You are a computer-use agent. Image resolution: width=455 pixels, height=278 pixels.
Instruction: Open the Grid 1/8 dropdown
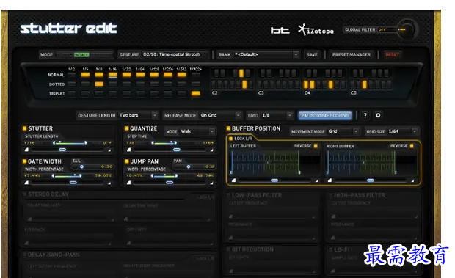pyautogui.click(x=277, y=115)
